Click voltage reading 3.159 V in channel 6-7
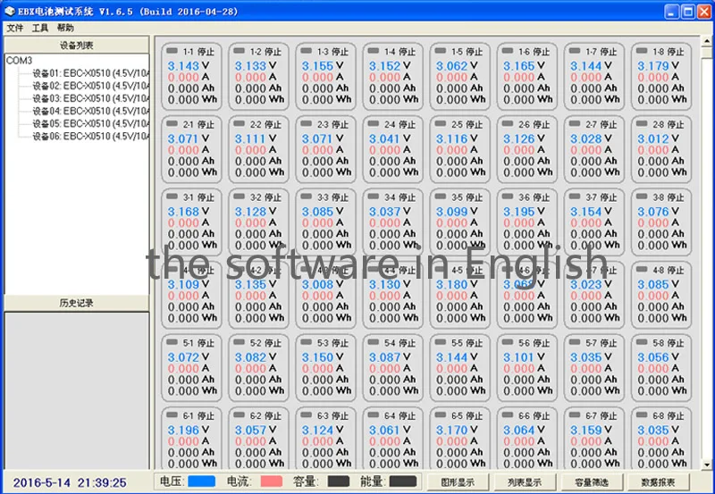 tap(591, 430)
